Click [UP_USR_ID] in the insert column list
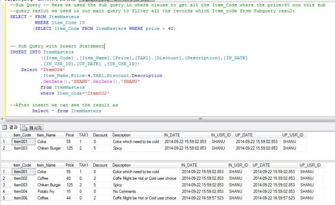Screen dimensions: 335x205 tap(123, 64)
